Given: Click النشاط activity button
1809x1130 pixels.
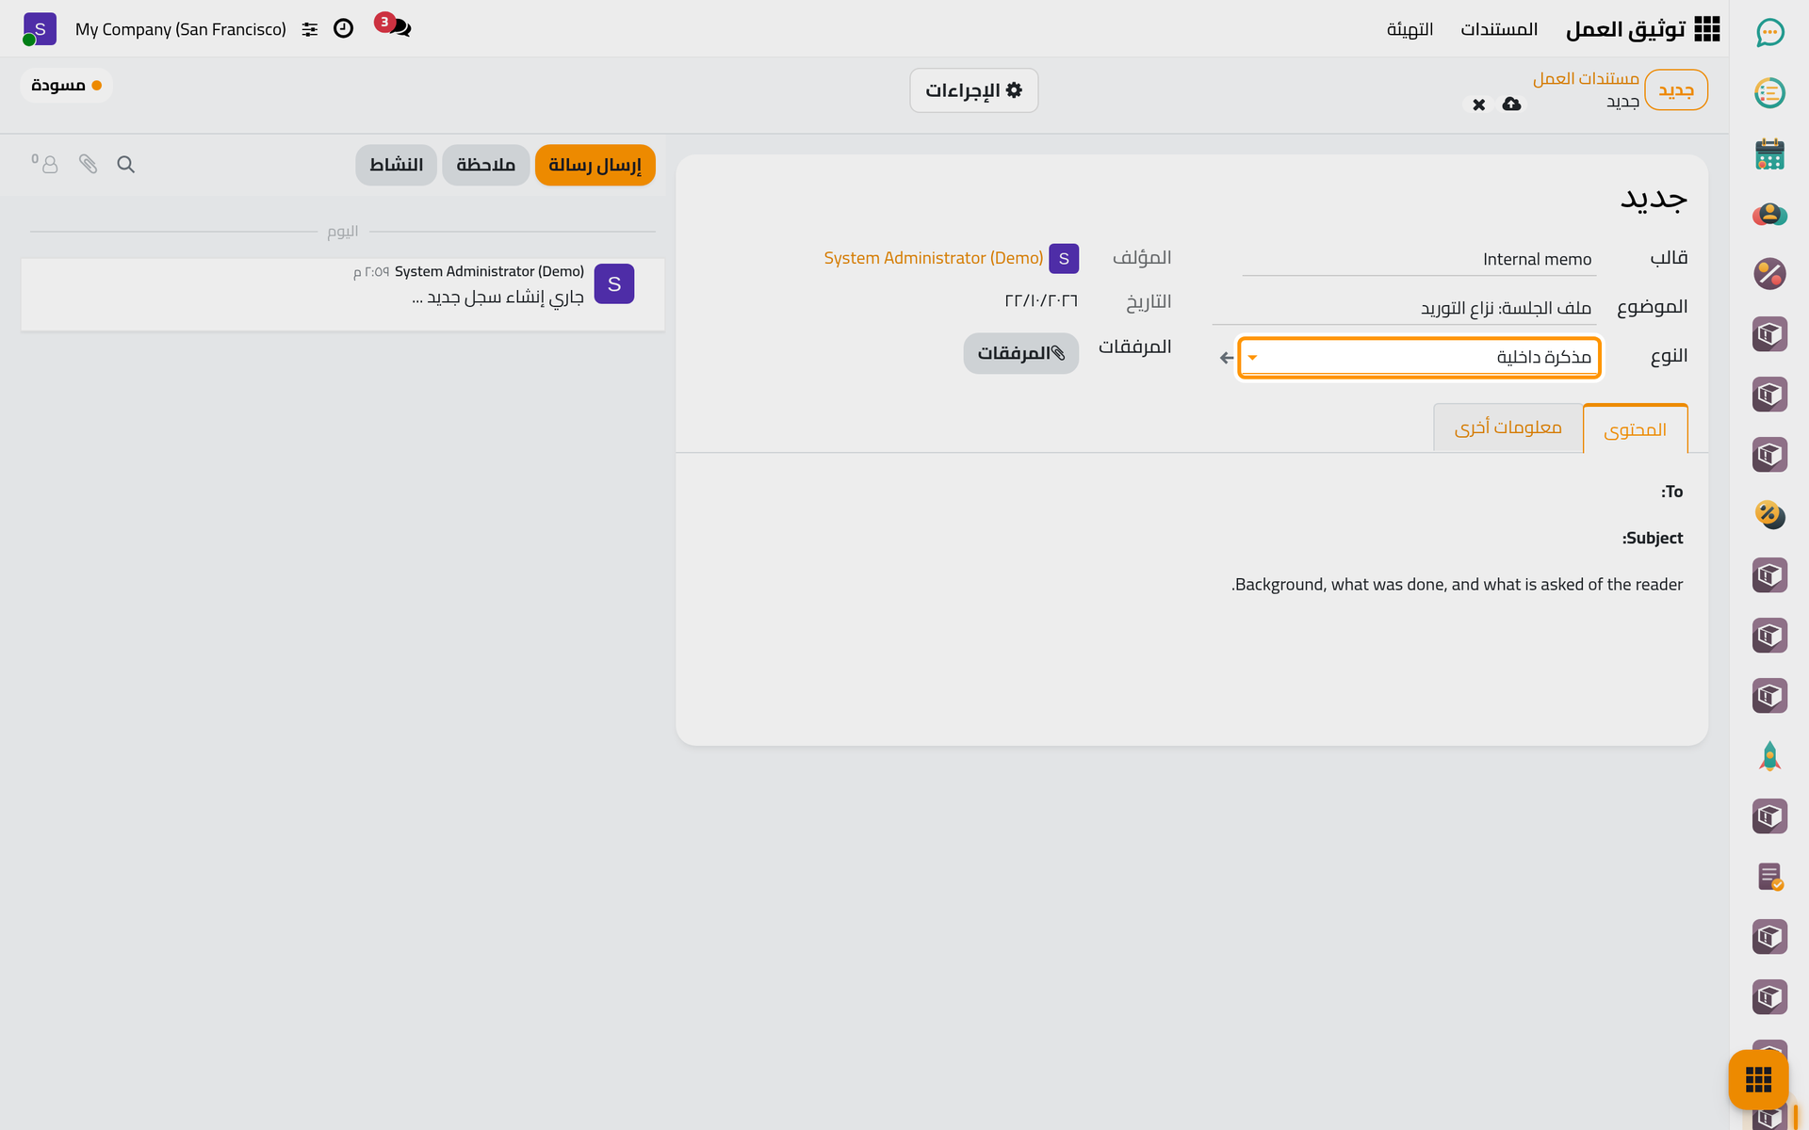Looking at the screenshot, I should pos(396,165).
